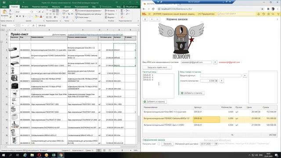The image size is (281, 158).
Task: Open Chrome three-dot menu
Action: (278, 9)
